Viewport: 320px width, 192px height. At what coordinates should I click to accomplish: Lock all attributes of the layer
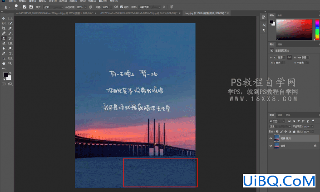[x=294, y=132]
